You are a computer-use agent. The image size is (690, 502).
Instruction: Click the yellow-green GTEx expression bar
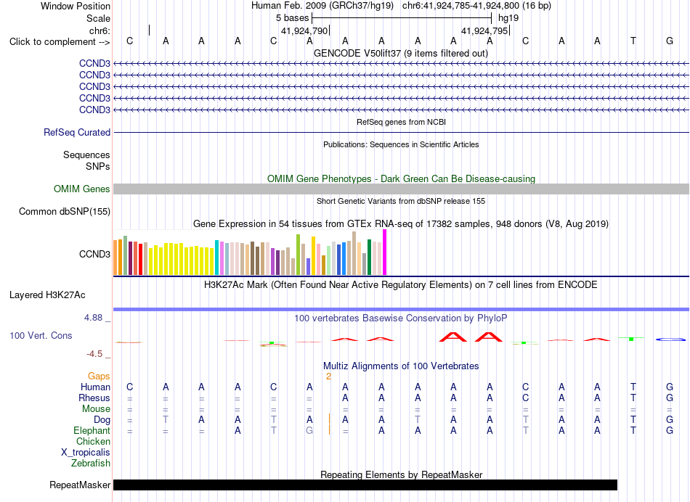coord(298,255)
